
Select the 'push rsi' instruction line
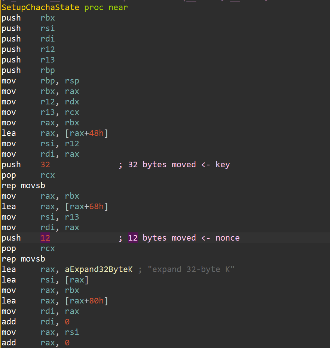point(28,28)
